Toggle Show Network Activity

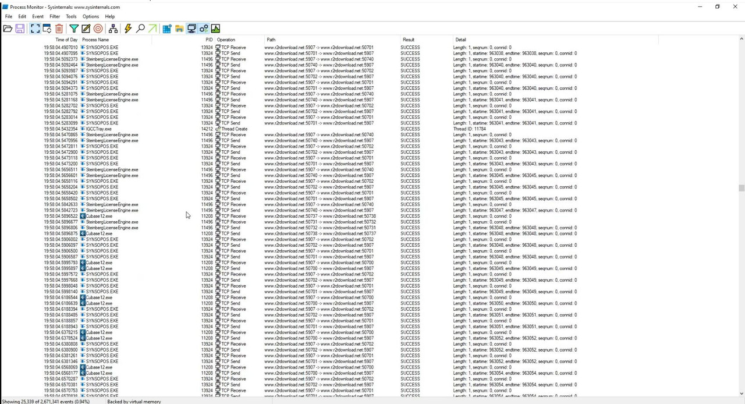pos(191,29)
